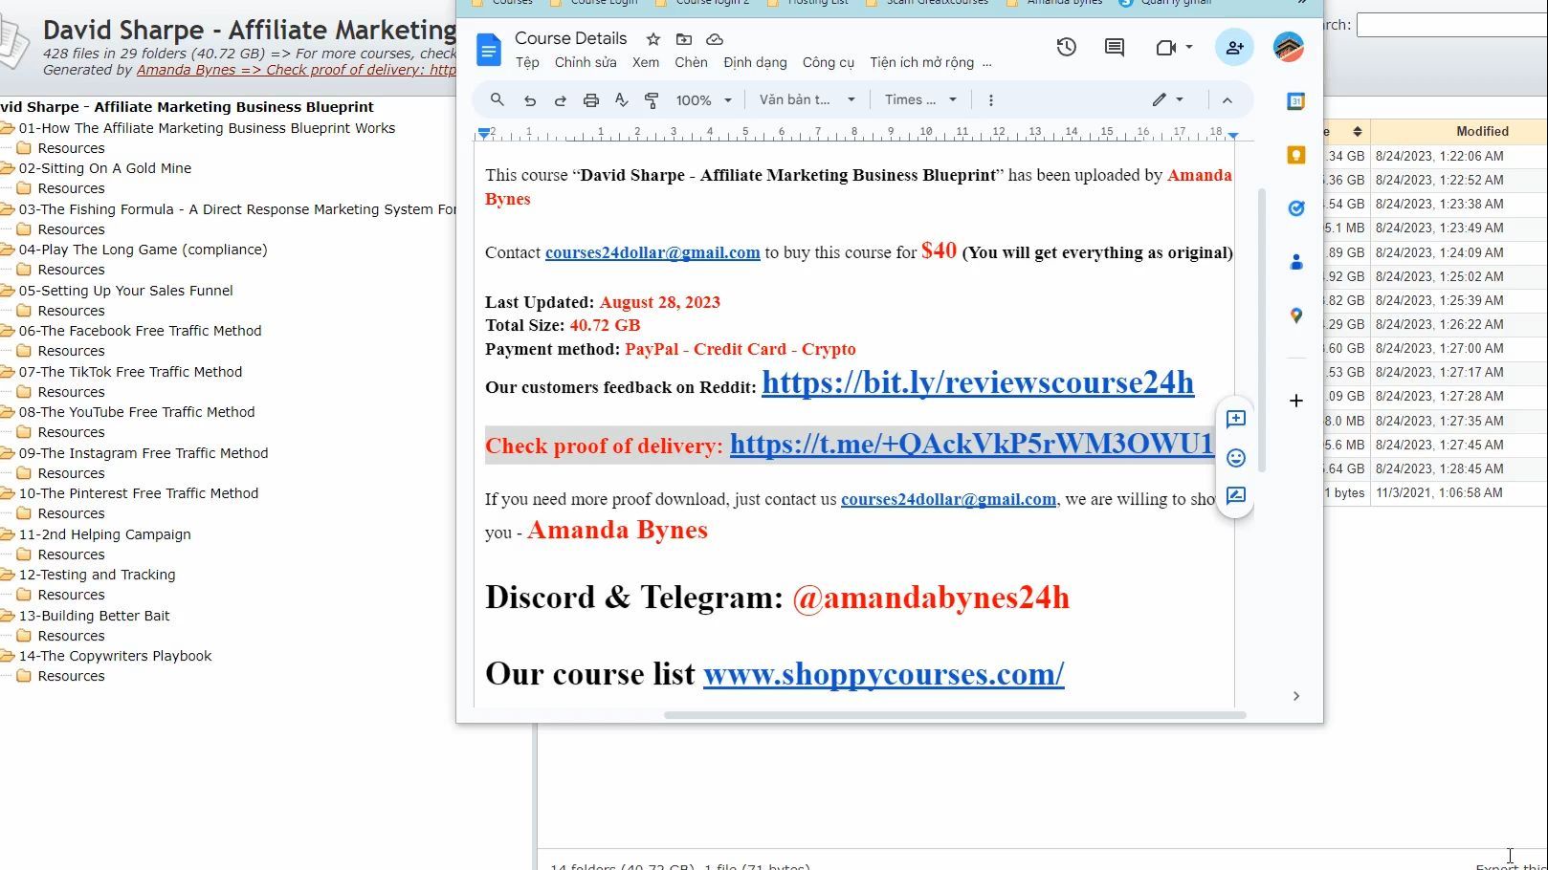Show more bookmarks chevron
The height and width of the screenshot is (870, 1548).
tap(1302, 3)
